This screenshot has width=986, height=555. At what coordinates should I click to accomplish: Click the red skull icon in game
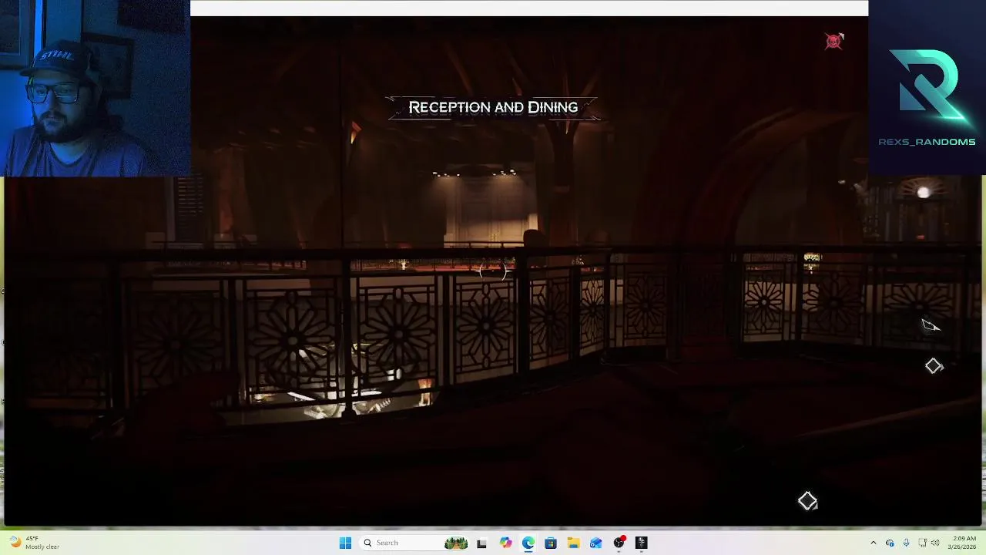(x=834, y=41)
